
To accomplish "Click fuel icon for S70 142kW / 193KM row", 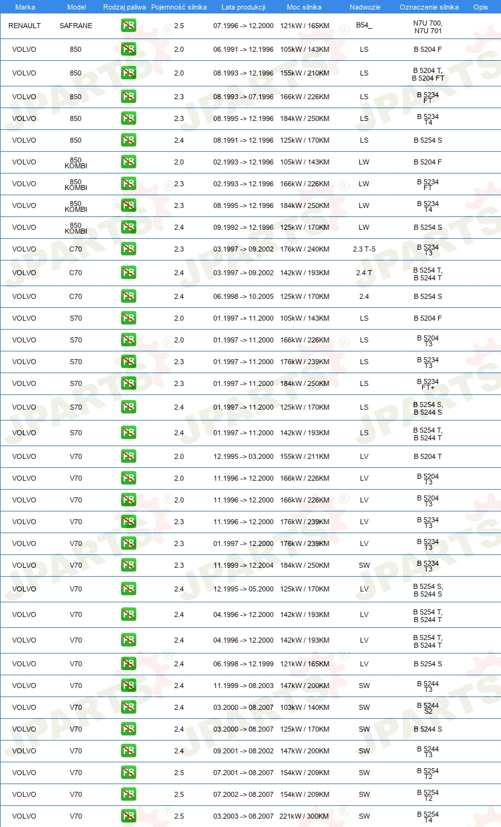I will coord(128,433).
